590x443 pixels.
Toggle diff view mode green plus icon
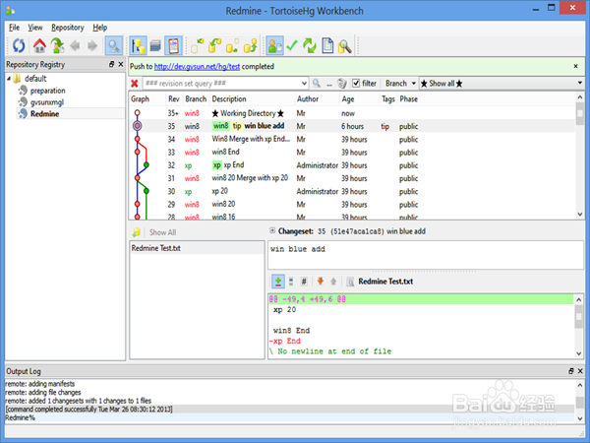point(278,282)
